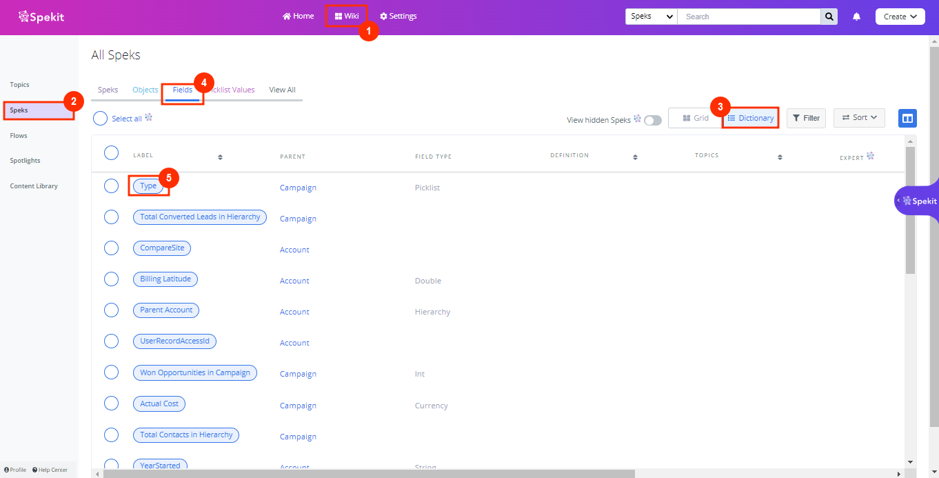The width and height of the screenshot is (939, 478).
Task: Open the Actual Cost field Spek
Action: (x=159, y=404)
